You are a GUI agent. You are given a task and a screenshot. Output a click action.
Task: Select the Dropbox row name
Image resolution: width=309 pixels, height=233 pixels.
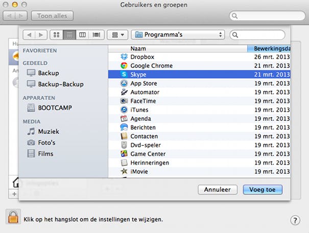[142, 57]
